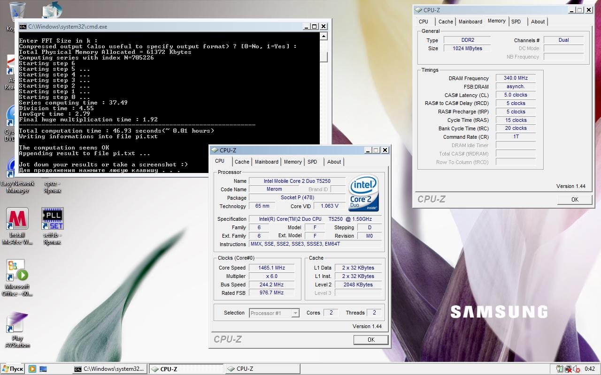This screenshot has width=601, height=375.
Task: Open Memory tab in front CPU-Z
Action: click(x=293, y=162)
